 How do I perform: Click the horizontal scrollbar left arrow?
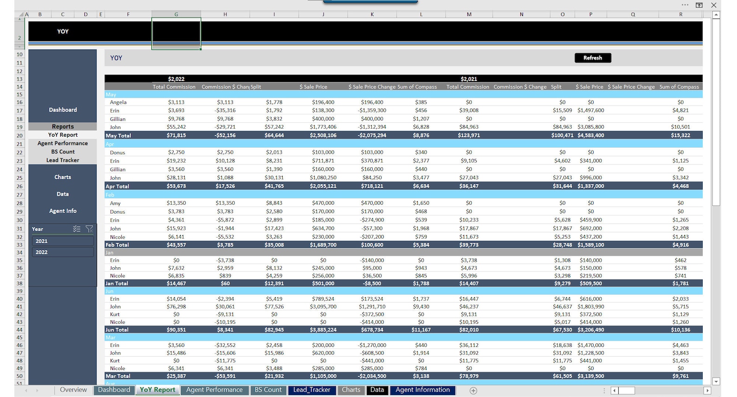click(614, 391)
